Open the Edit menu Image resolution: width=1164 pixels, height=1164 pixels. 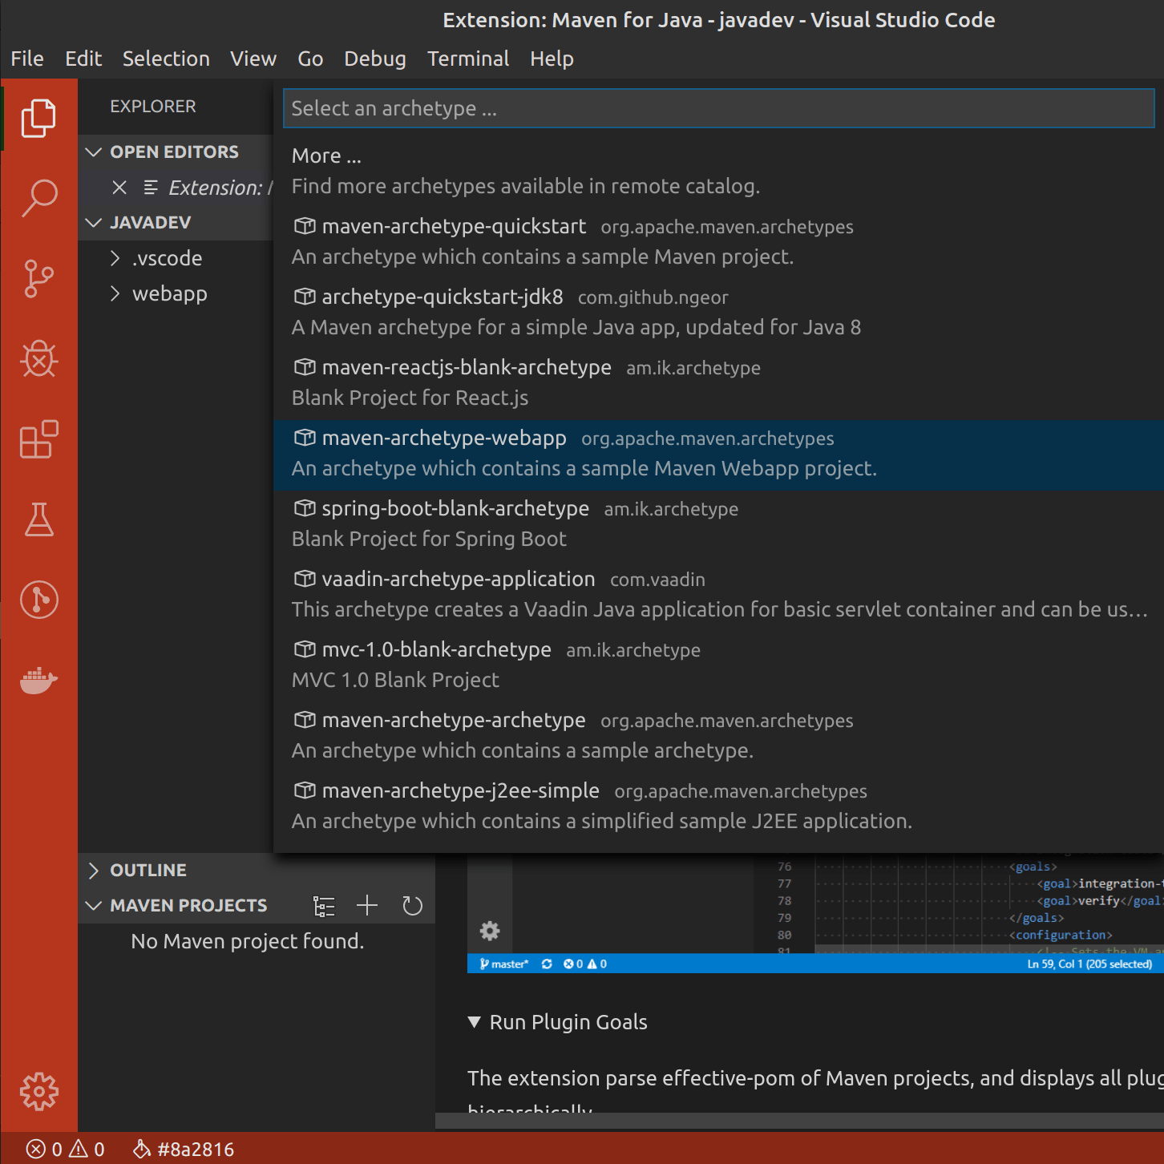tap(83, 59)
